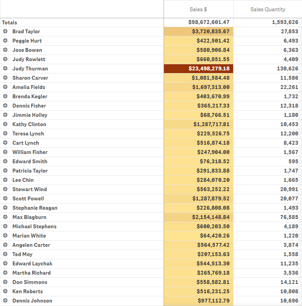This screenshot has height=306, width=302.
Task: Click sales value $1,697,313.00
Action: tap(211, 87)
